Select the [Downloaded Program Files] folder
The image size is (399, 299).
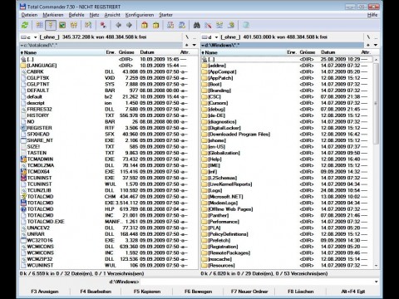click(x=239, y=135)
